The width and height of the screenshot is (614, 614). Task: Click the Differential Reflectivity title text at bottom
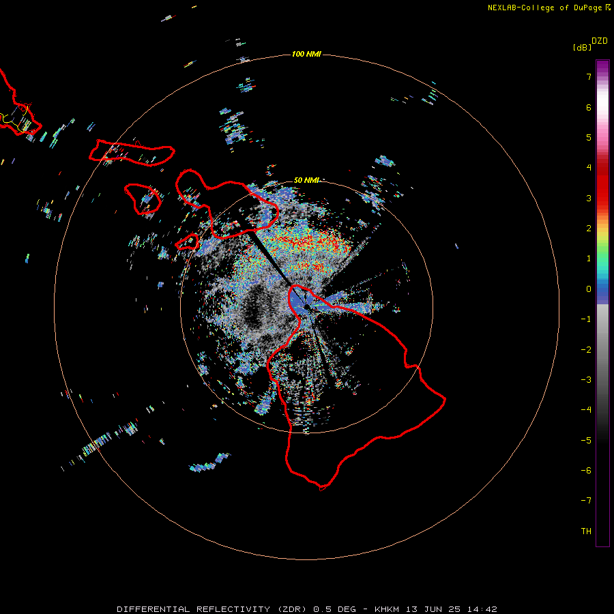[307, 609]
